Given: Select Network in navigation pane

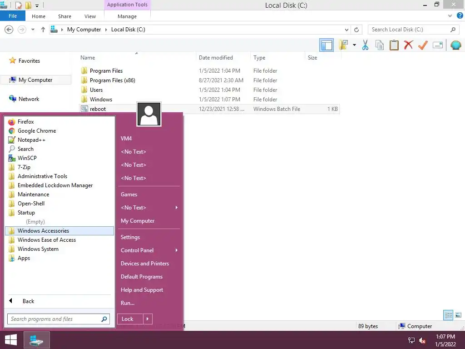Looking at the screenshot, I should click(29, 99).
